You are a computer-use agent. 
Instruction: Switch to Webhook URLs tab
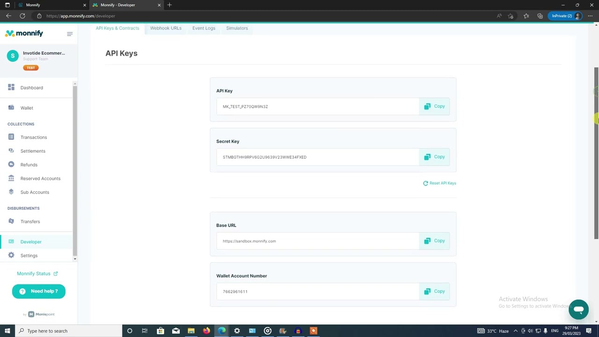click(x=166, y=28)
